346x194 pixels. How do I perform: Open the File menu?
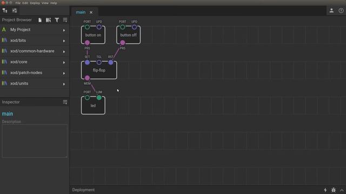(18, 3)
